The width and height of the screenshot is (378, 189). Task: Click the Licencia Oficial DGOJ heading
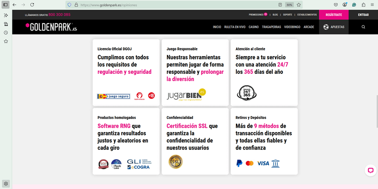114,49
